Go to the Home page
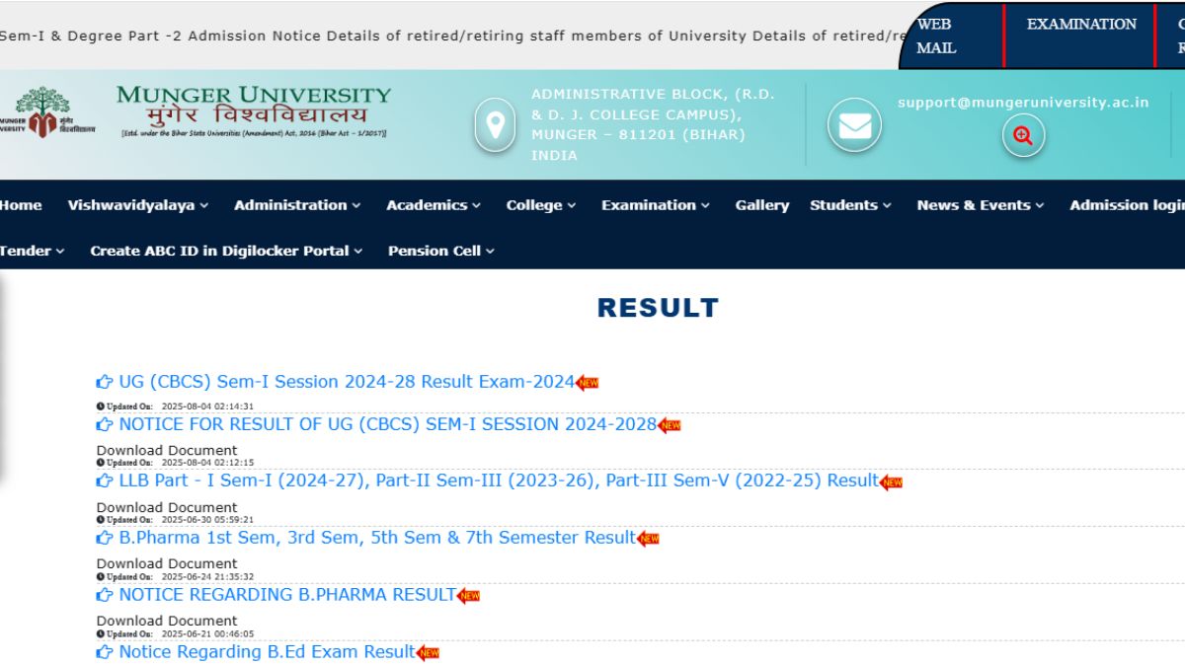The width and height of the screenshot is (1185, 666). 21,205
